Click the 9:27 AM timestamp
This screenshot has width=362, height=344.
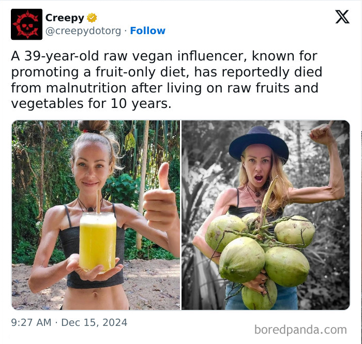[x=31, y=322]
